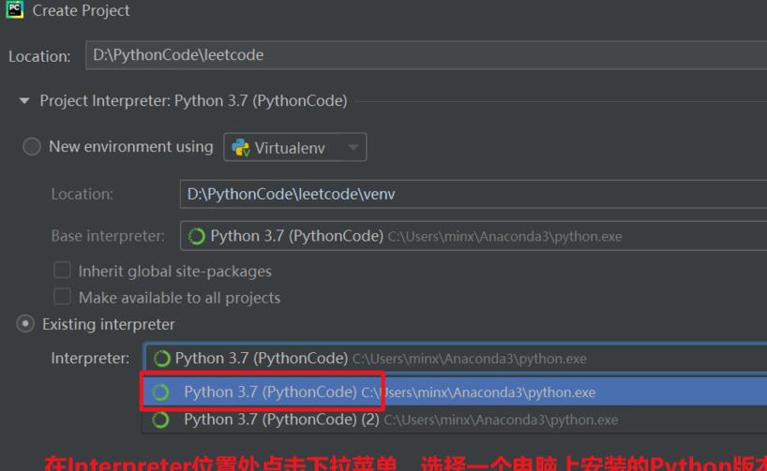Enable Inherit global site-packages checkbox

point(62,271)
